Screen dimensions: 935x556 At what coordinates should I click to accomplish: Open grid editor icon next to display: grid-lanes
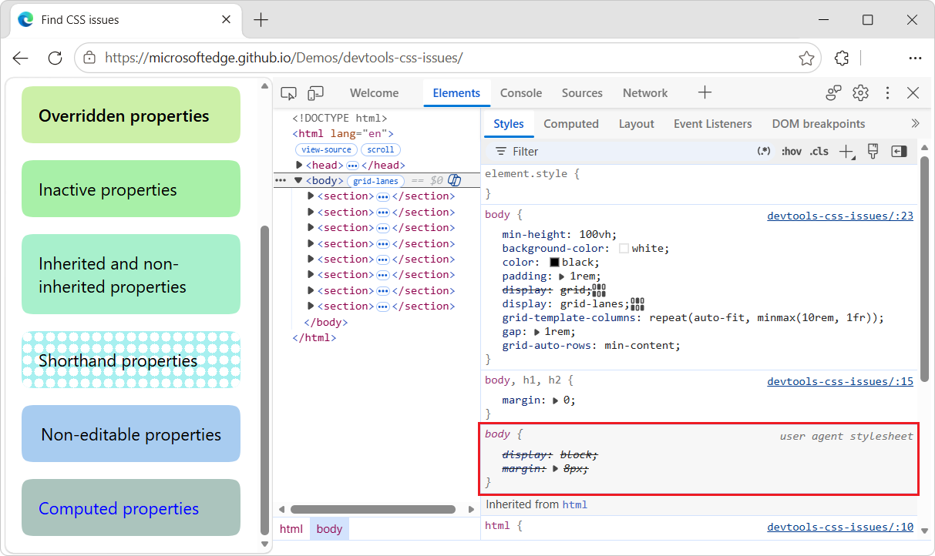(x=637, y=303)
